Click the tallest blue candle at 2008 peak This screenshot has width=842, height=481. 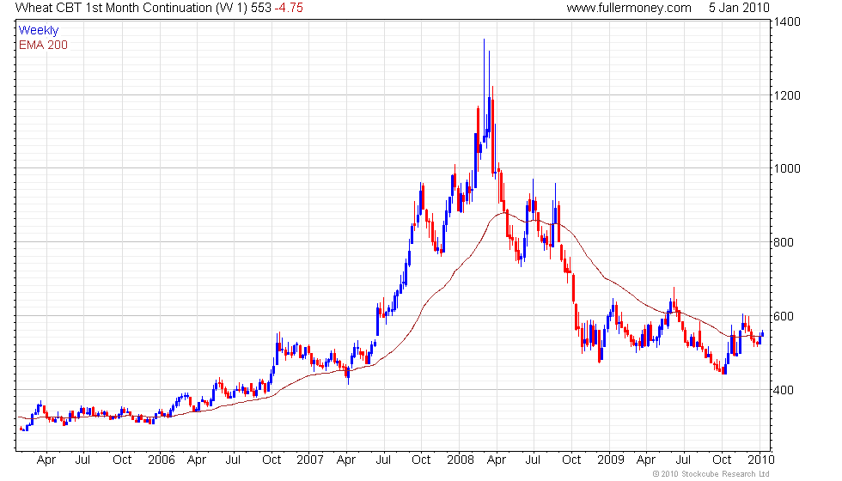tap(484, 91)
